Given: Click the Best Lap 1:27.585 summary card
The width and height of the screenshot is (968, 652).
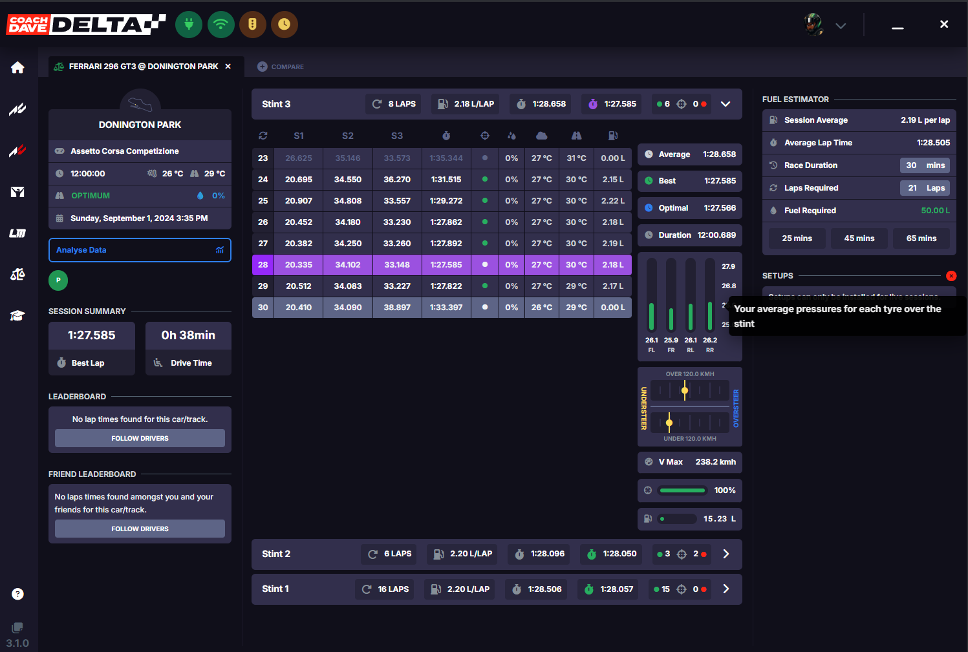Looking at the screenshot, I should [x=92, y=348].
